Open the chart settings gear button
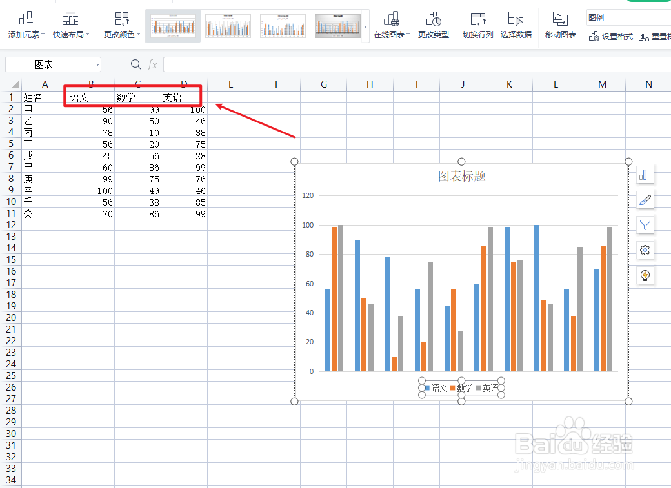The width and height of the screenshot is (671, 488). click(645, 249)
